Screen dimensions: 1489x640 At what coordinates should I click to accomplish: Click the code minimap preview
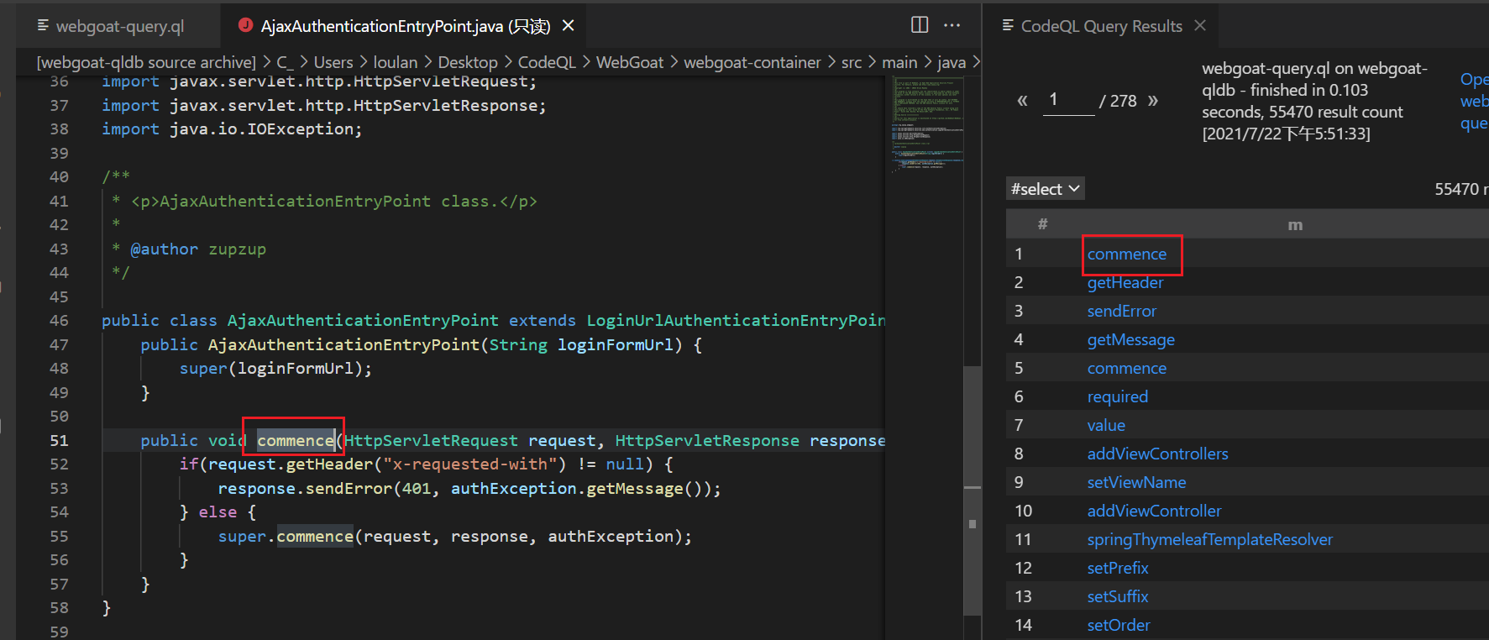(x=926, y=124)
